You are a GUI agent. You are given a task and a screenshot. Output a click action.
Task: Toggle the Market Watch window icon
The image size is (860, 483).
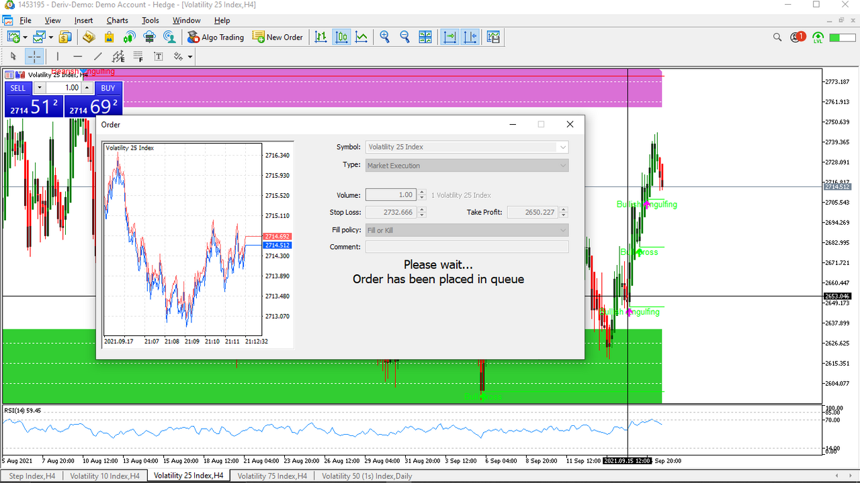(x=89, y=37)
